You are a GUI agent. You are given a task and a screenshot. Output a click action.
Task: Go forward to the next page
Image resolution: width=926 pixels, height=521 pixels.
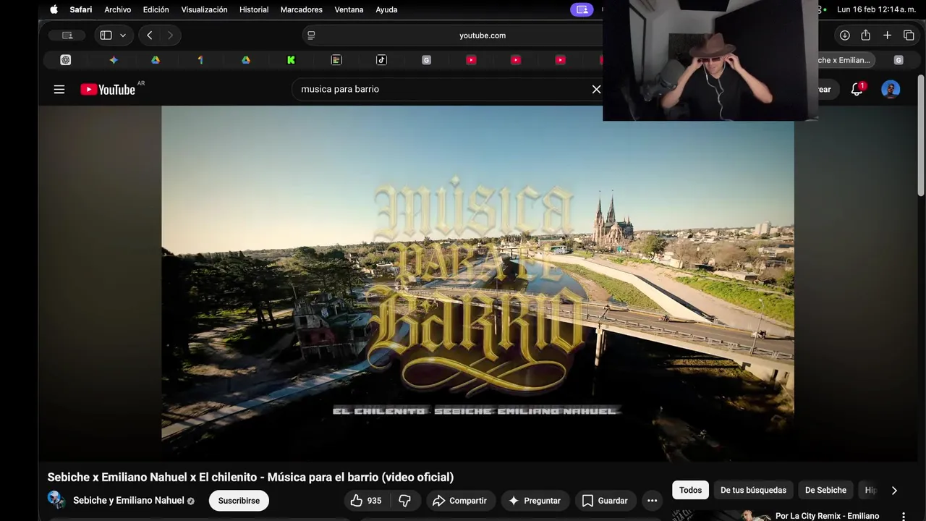click(x=170, y=35)
